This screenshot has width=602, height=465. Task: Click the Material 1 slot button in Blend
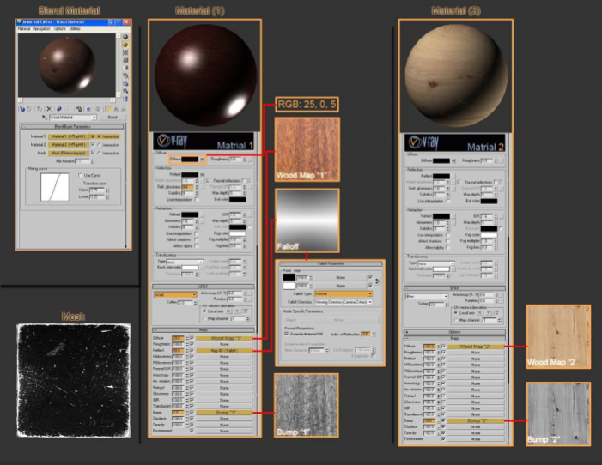(69, 136)
